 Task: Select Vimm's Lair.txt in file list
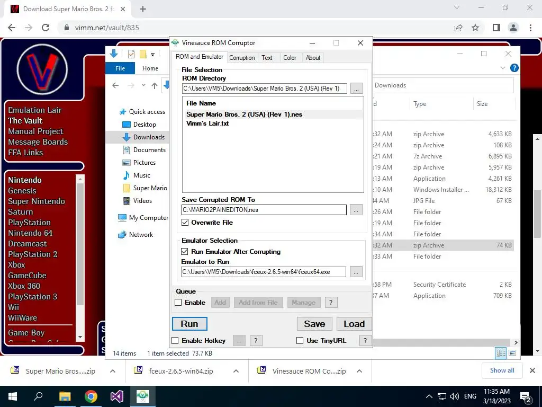(x=207, y=123)
